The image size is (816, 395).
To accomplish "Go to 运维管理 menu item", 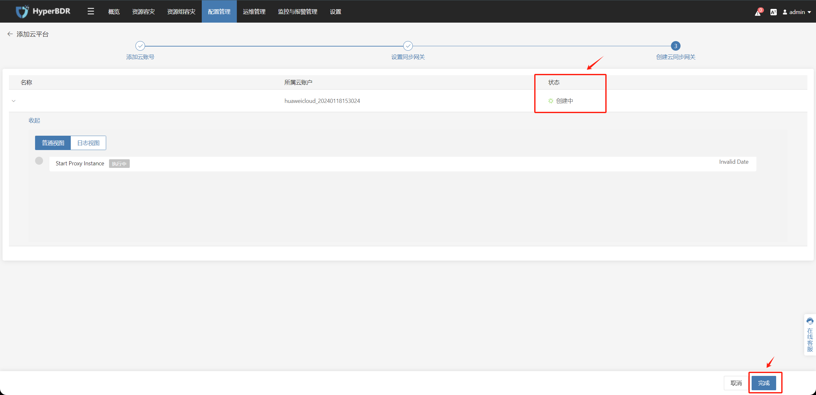I will [254, 12].
